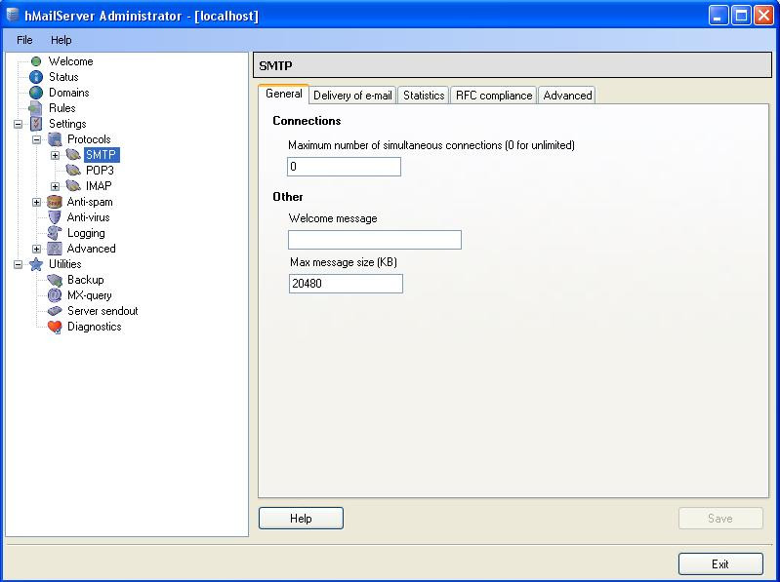The width and height of the screenshot is (780, 582).
Task: Select Server sendout in the tree
Action: pos(103,311)
